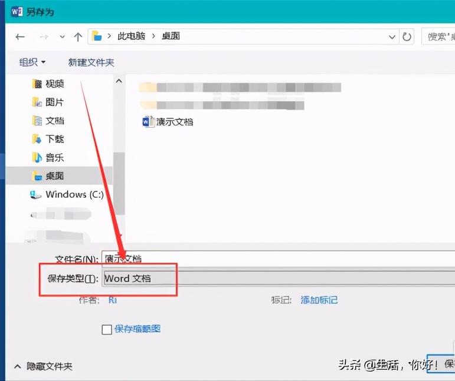Viewport: 455px width, 381px height.
Task: Create a folder with 新建文件夹
Action: click(91, 62)
